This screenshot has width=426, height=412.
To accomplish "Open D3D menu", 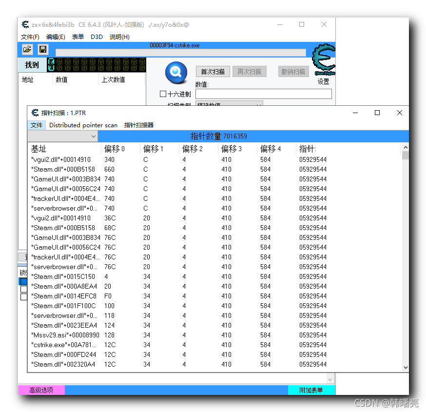I will pyautogui.click(x=97, y=37).
